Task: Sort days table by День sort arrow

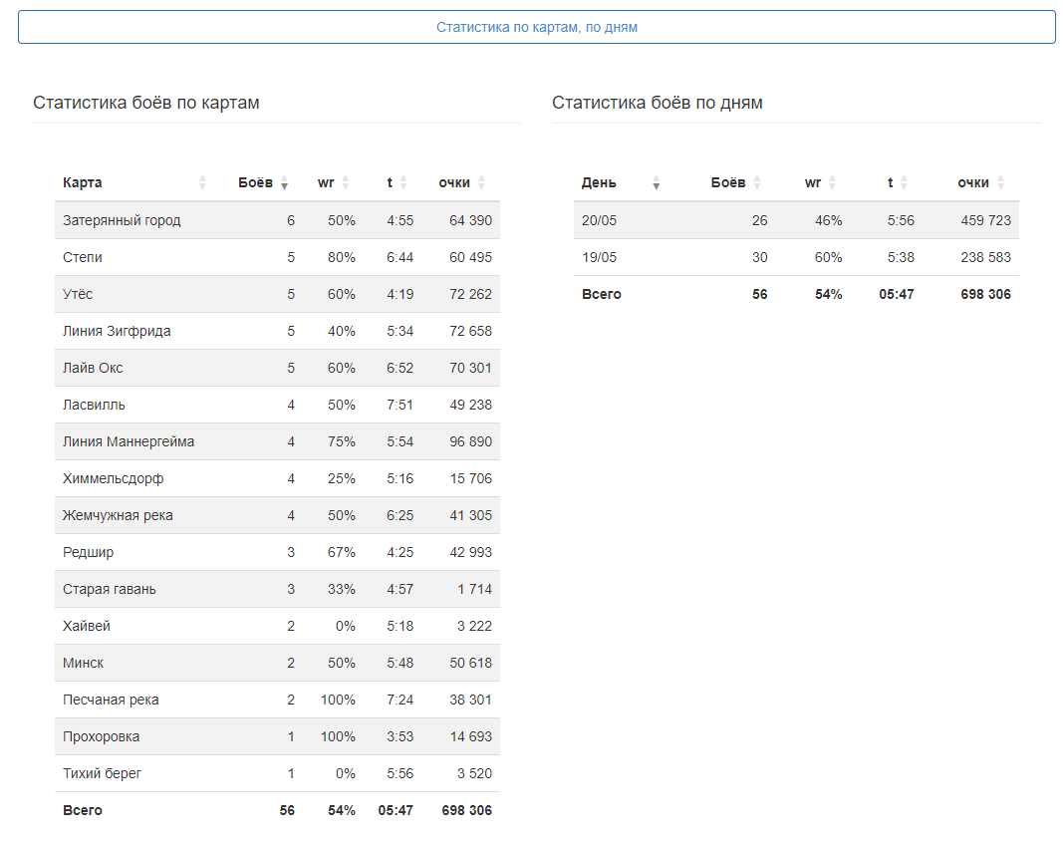Action: pos(656,182)
